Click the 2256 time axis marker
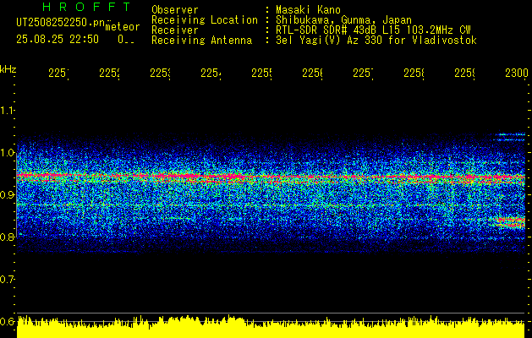This screenshot has width=532, height=338. (x=312, y=74)
